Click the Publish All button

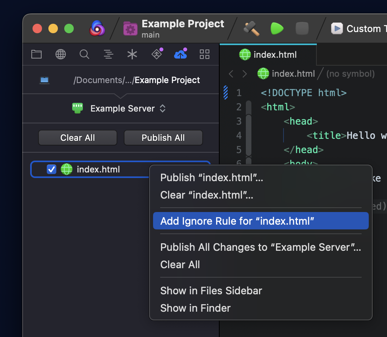click(163, 138)
